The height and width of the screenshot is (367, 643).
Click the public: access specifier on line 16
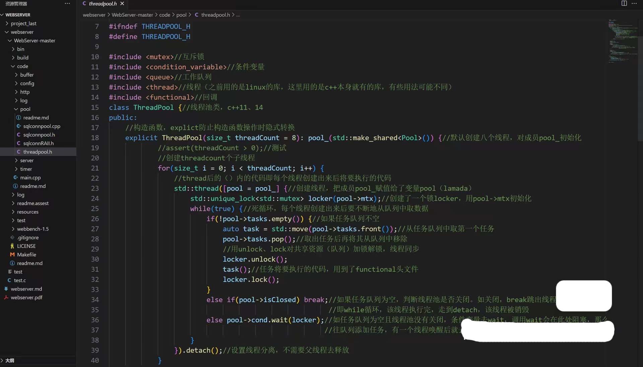(x=123, y=118)
